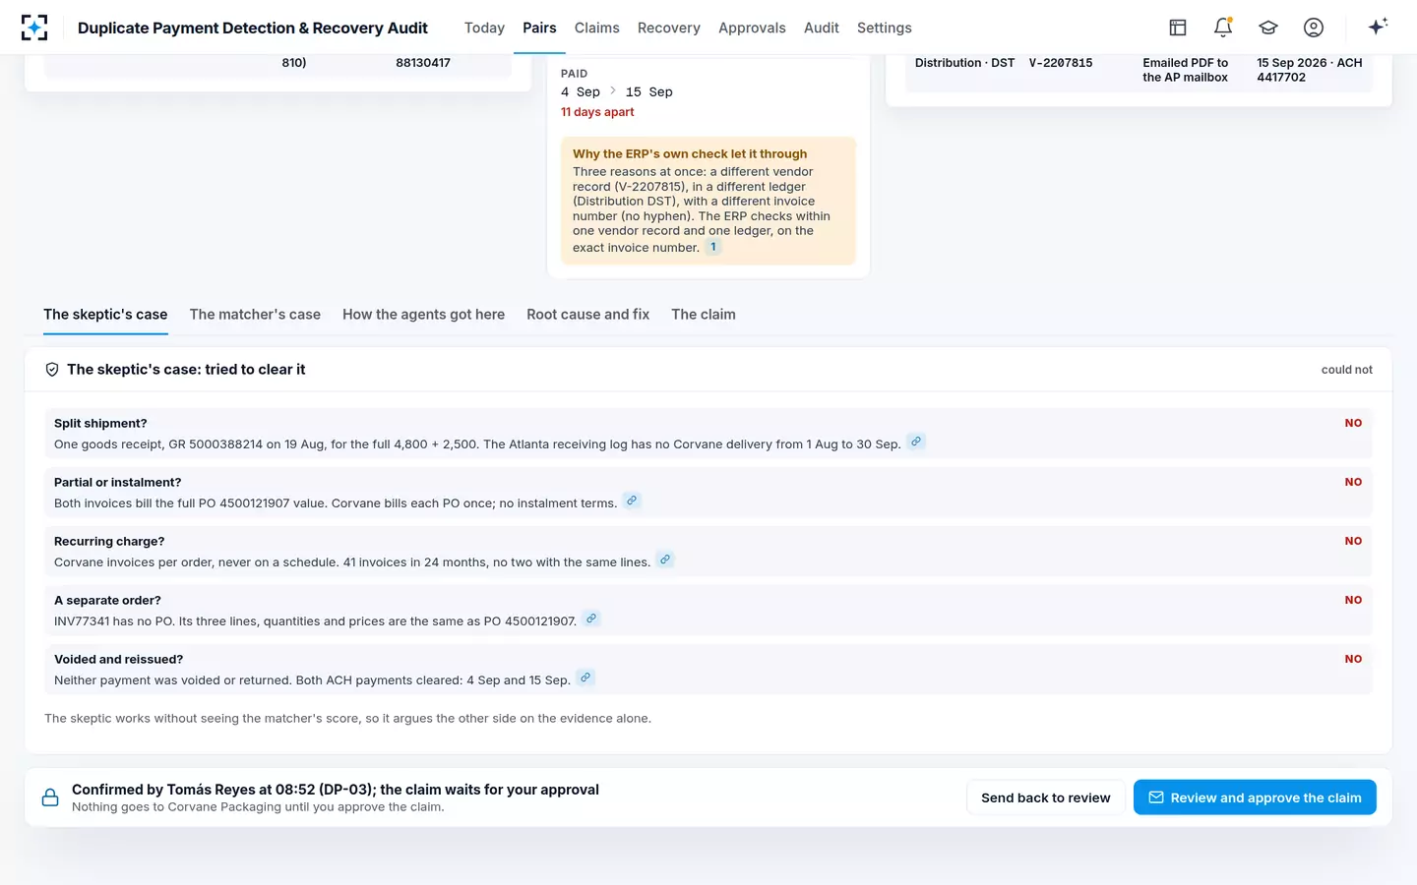Click the Voided and reissued? question
This screenshot has height=885, width=1417.
118,659
